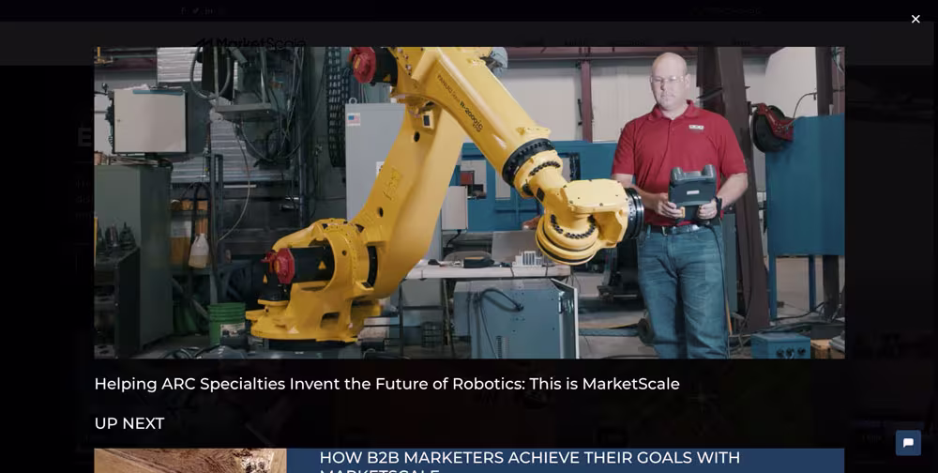
Task: Click the 'UP NEXT' heading
Action: pos(129,423)
